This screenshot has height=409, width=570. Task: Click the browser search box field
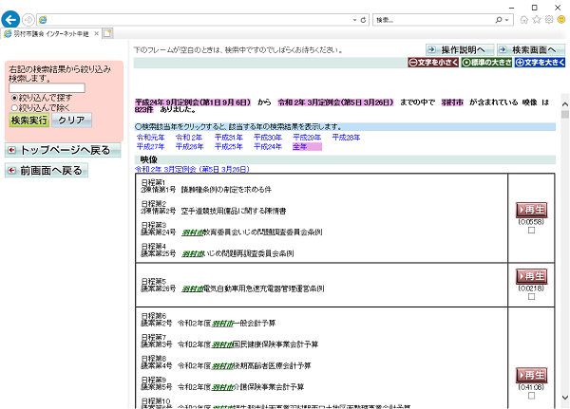pyautogui.click(x=433, y=20)
